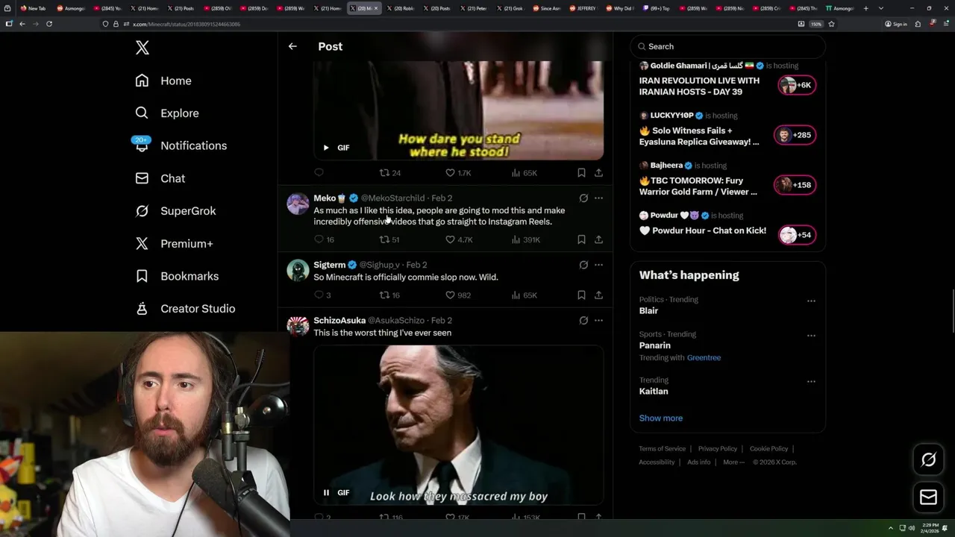
Task: Open the Kaitlan trending topic
Action: pyautogui.click(x=654, y=392)
